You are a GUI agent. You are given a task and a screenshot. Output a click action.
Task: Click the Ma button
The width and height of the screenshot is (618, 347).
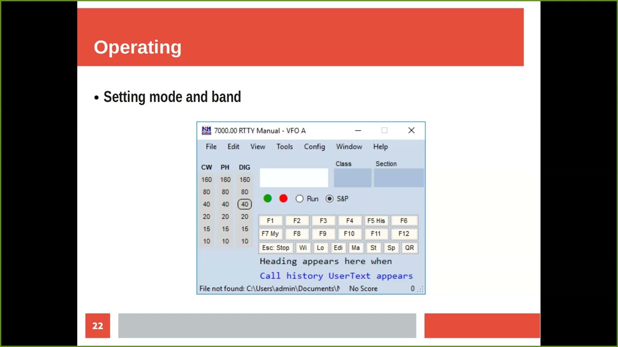pyautogui.click(x=355, y=248)
